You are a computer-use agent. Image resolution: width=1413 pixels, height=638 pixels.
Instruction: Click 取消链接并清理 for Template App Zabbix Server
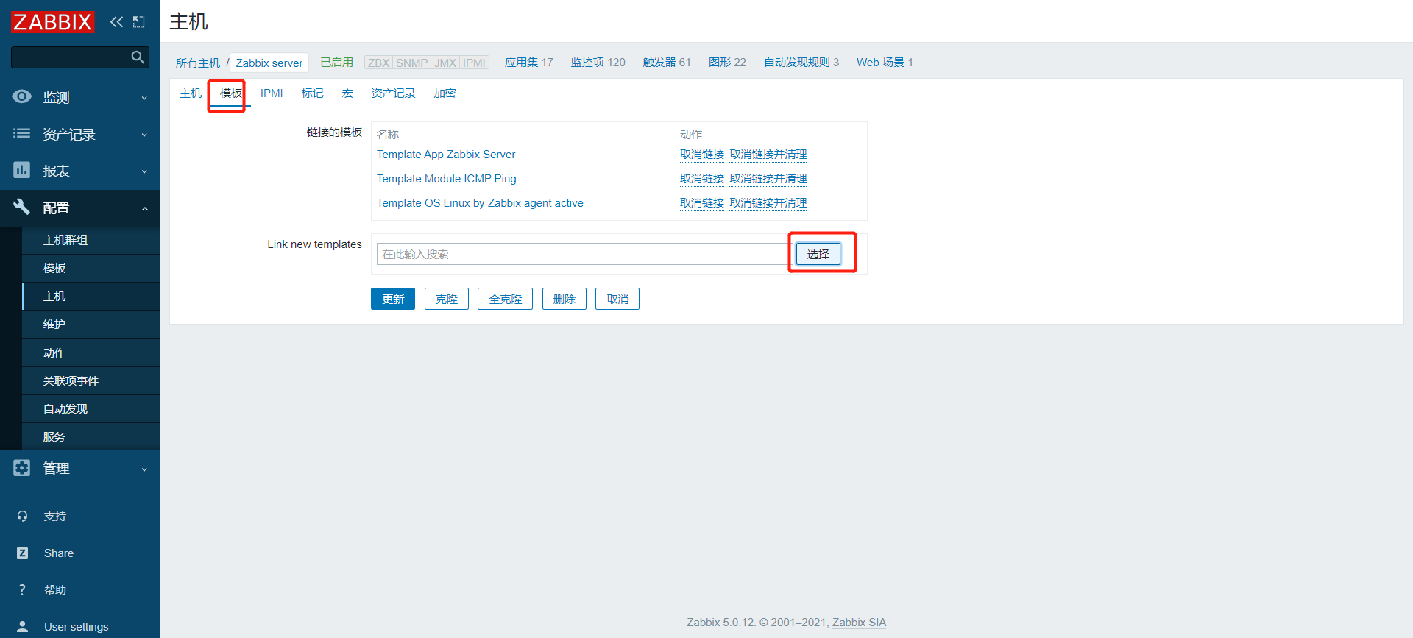point(768,155)
